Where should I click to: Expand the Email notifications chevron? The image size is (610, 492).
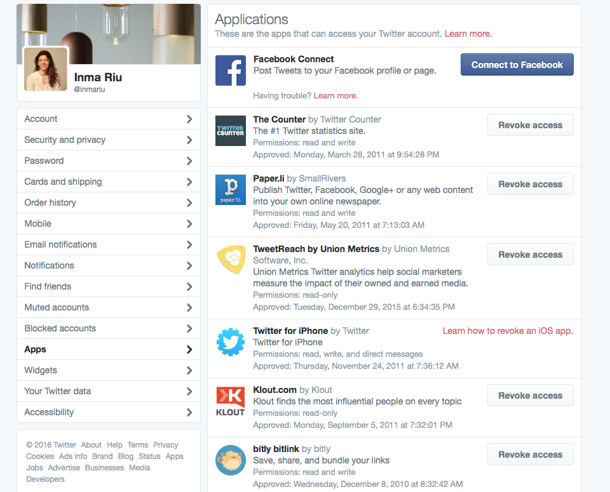pyautogui.click(x=189, y=245)
